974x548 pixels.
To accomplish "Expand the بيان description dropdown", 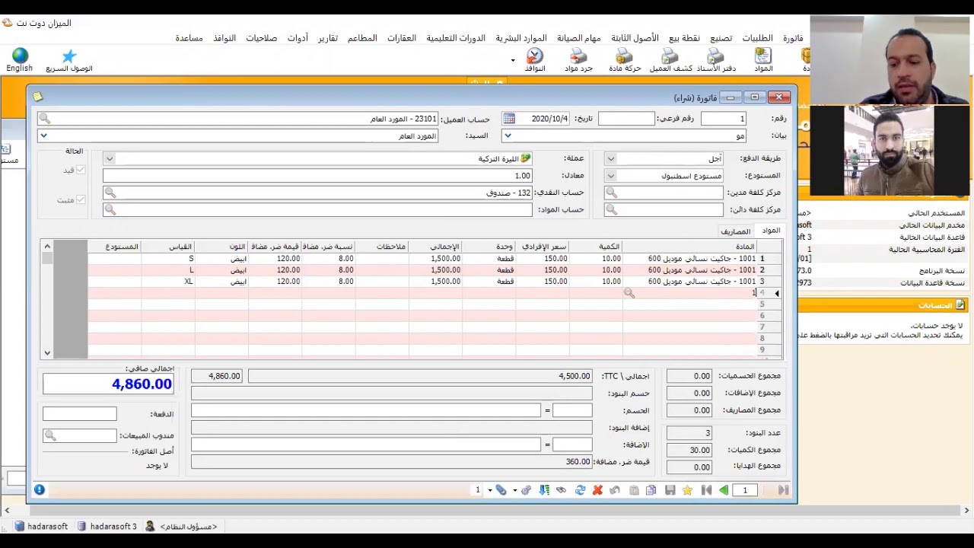I will 508,135.
